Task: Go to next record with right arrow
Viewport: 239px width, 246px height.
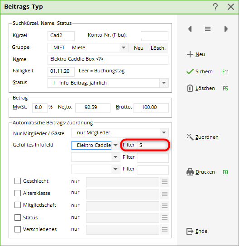Action: click(x=226, y=29)
